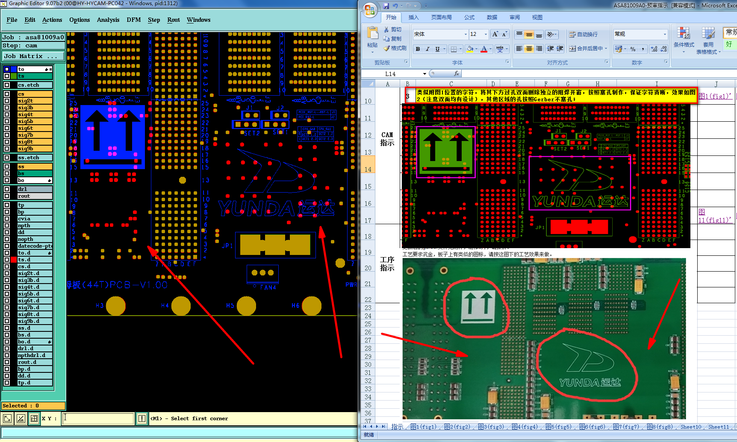Click the Decrease Font Size icon

(504, 34)
